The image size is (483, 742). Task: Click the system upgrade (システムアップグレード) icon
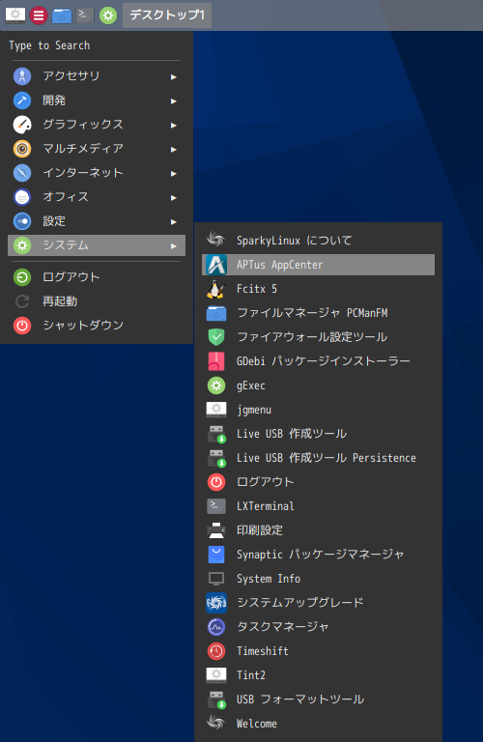[216, 603]
